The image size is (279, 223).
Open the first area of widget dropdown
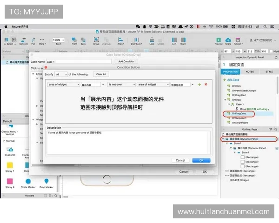pos(64,85)
